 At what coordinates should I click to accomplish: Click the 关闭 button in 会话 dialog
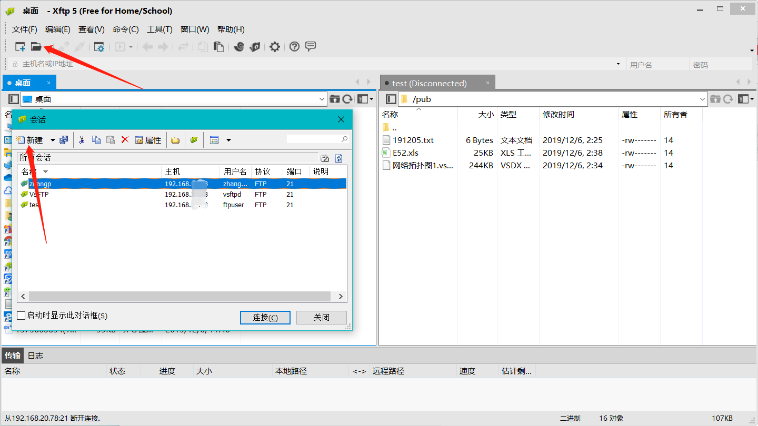[322, 317]
